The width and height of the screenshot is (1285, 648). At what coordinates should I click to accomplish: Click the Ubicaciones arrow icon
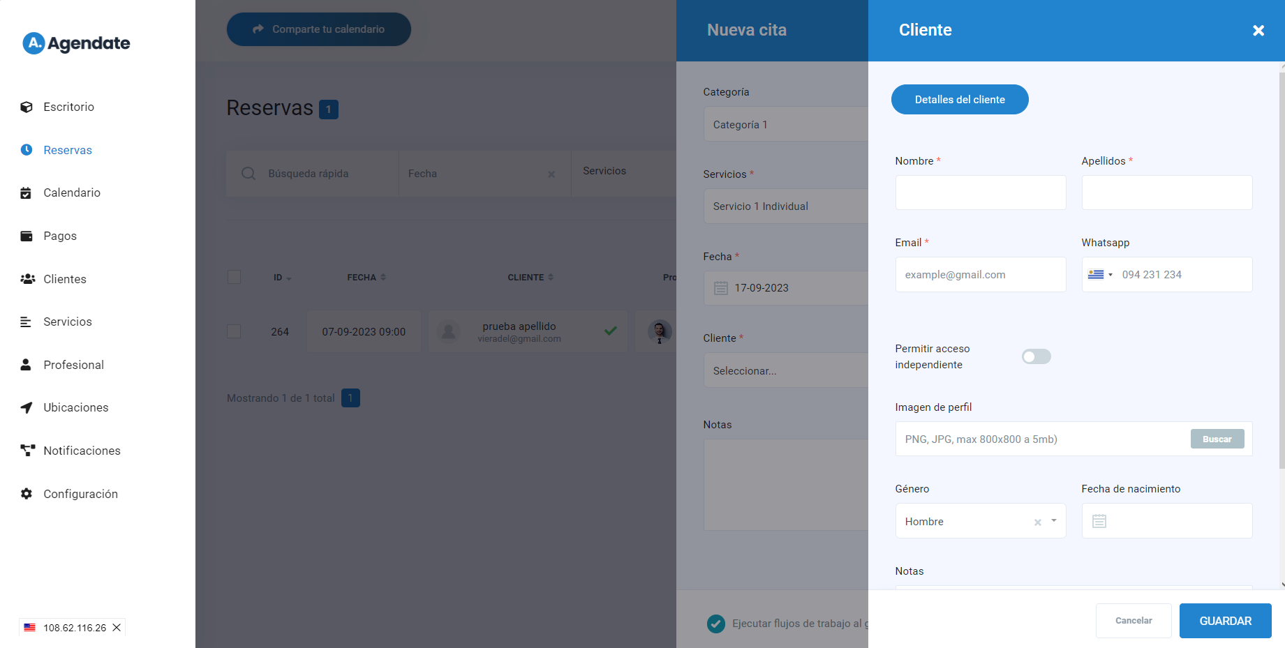(27, 407)
